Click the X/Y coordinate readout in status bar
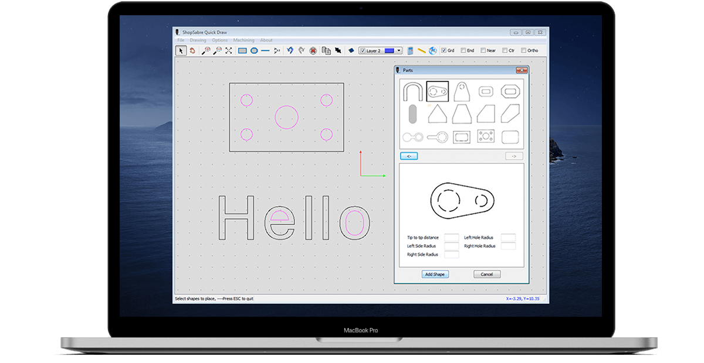 coord(522,299)
